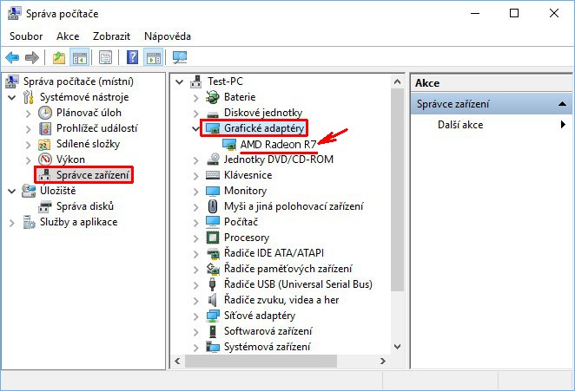
Task: Toggle the Show/Hide Console Tree toolbar button
Action: click(80, 57)
